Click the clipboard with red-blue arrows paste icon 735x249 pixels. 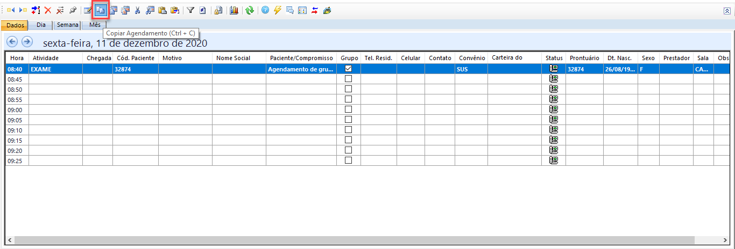[x=175, y=10]
